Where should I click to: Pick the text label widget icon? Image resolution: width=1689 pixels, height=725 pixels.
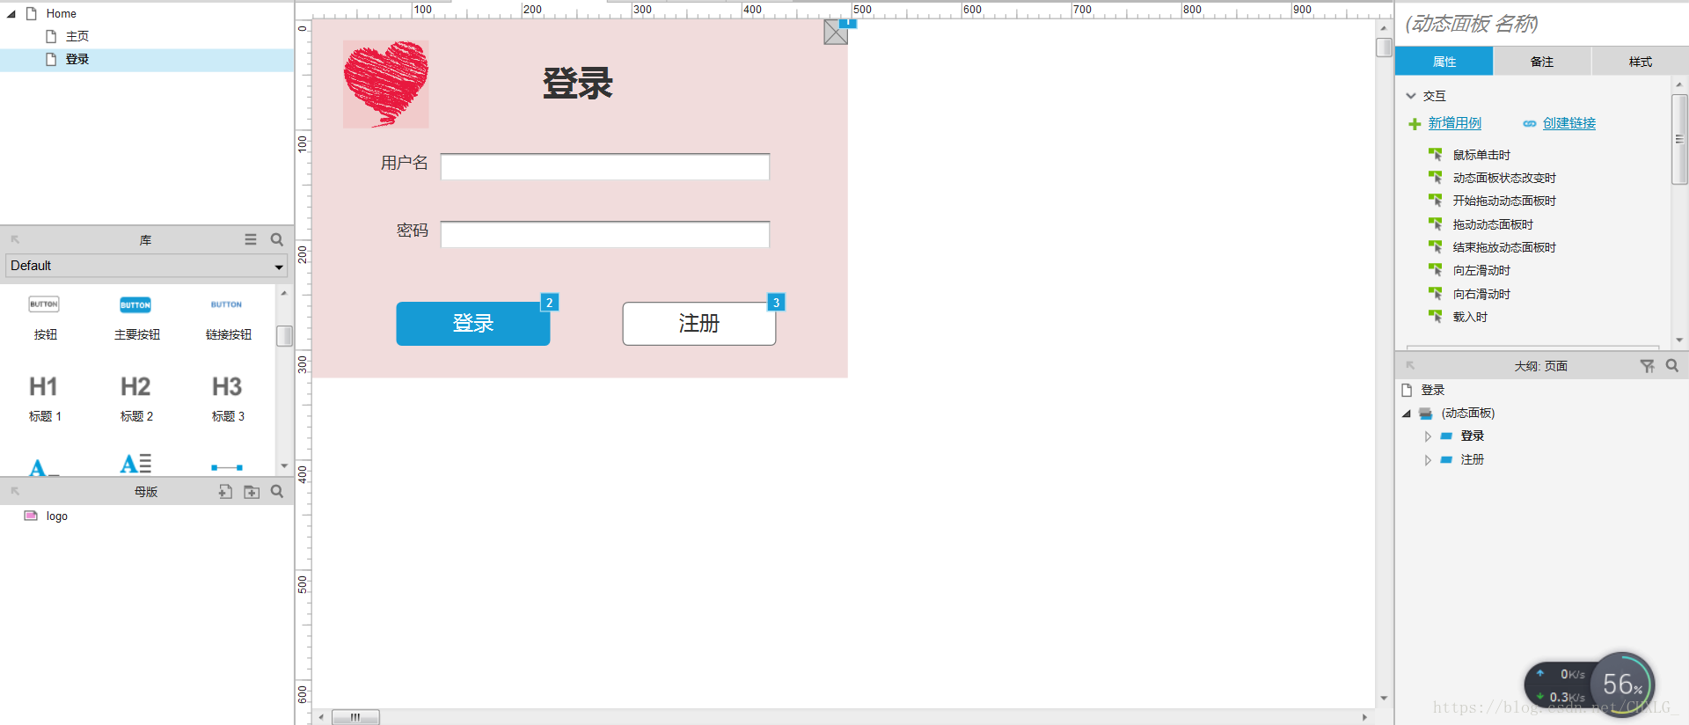point(43,466)
